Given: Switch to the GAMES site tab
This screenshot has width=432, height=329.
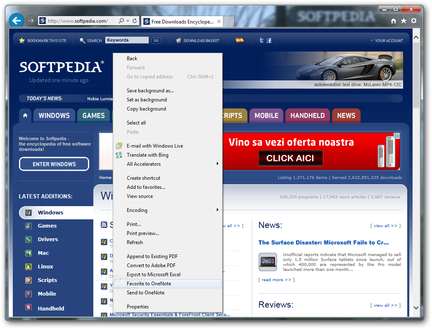Looking at the screenshot, I should pyautogui.click(x=94, y=115).
